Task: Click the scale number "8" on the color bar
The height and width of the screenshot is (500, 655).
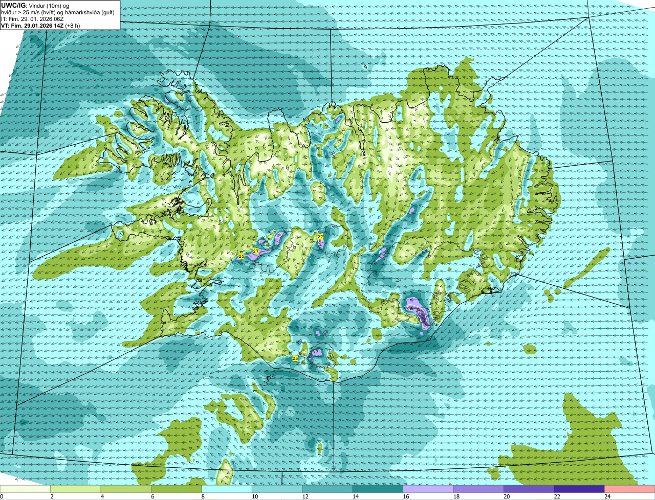Action: click(x=203, y=496)
